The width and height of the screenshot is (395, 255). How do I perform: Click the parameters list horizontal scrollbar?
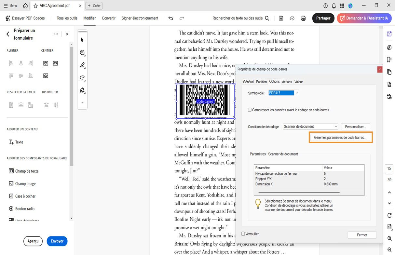point(299,192)
